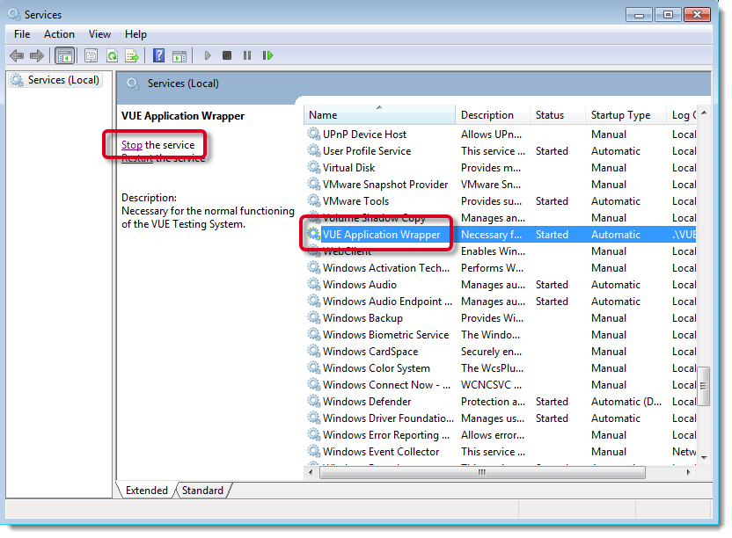Switch to the Standard tab
This screenshot has height=538, width=732.
tap(202, 490)
